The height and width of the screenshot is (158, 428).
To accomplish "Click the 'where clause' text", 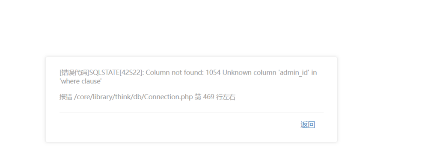I will [80, 81].
